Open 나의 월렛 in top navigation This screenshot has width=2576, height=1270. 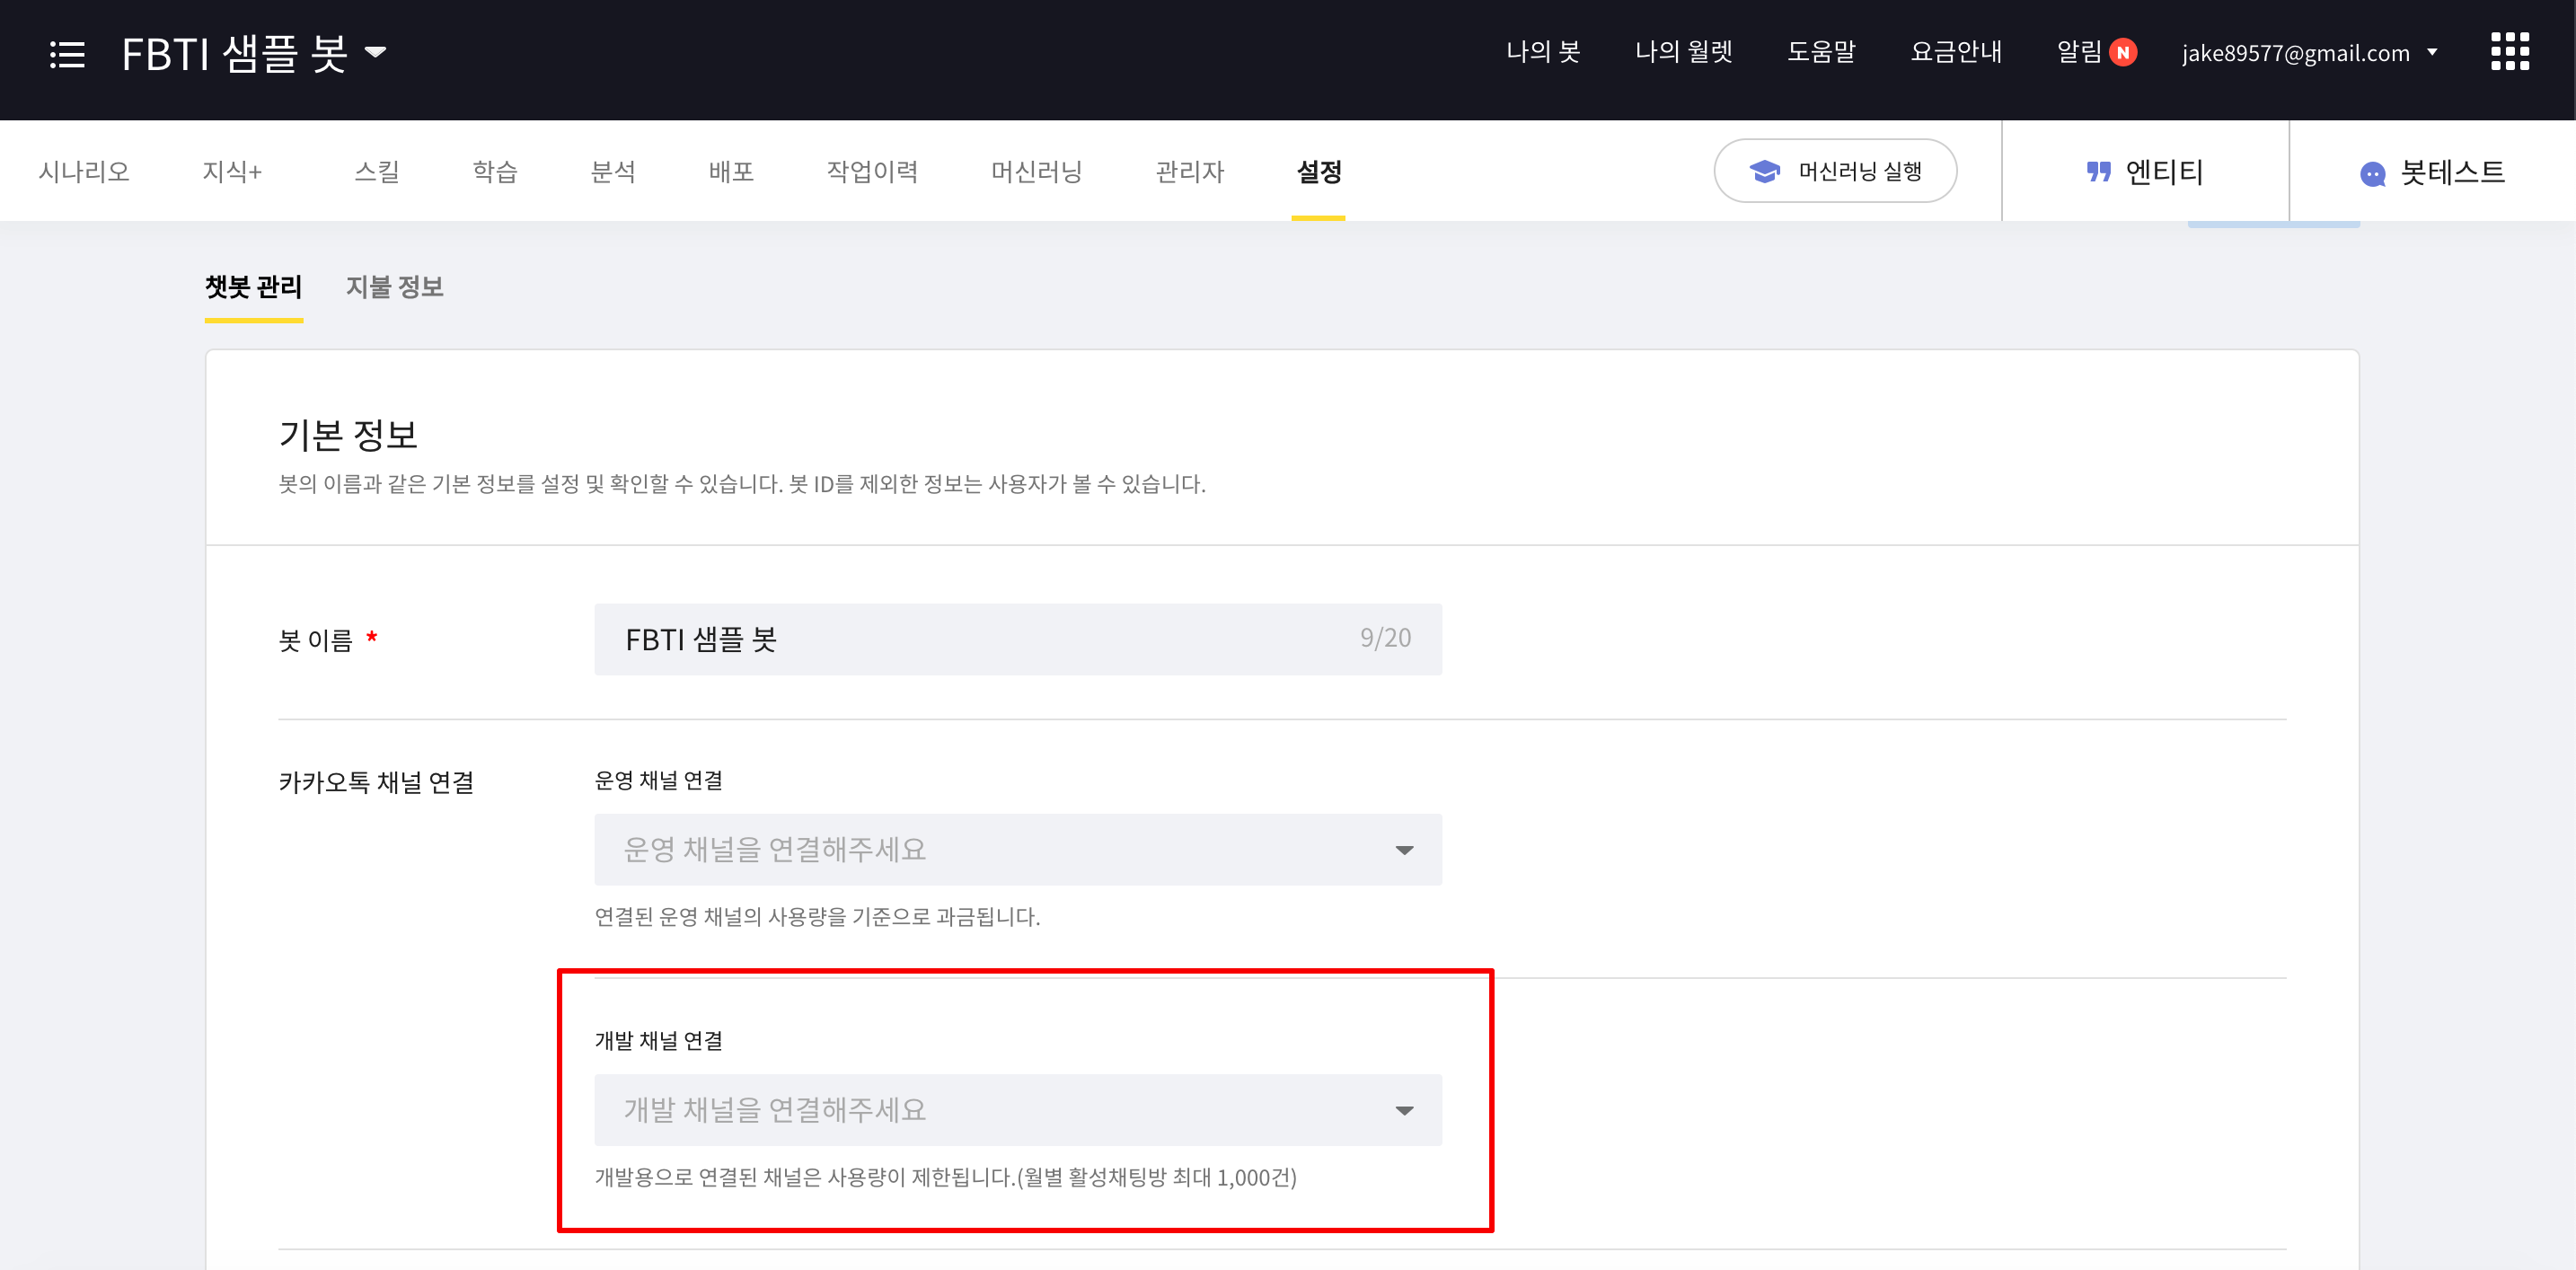click(1684, 52)
